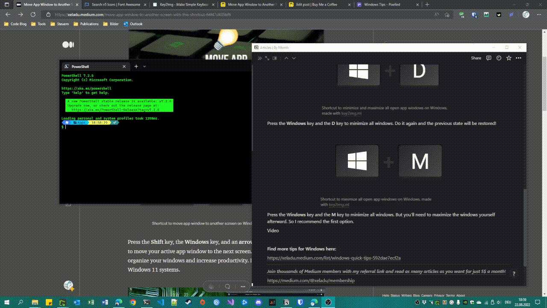Click the down arrow in the Notion toolbar
This screenshot has height=308, width=547.
[x=294, y=58]
